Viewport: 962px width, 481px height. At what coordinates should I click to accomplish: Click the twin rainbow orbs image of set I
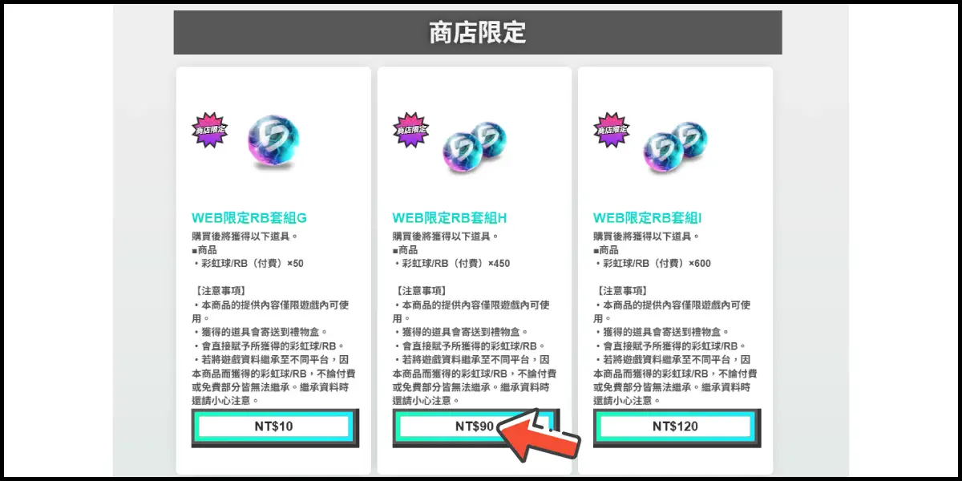click(x=676, y=145)
